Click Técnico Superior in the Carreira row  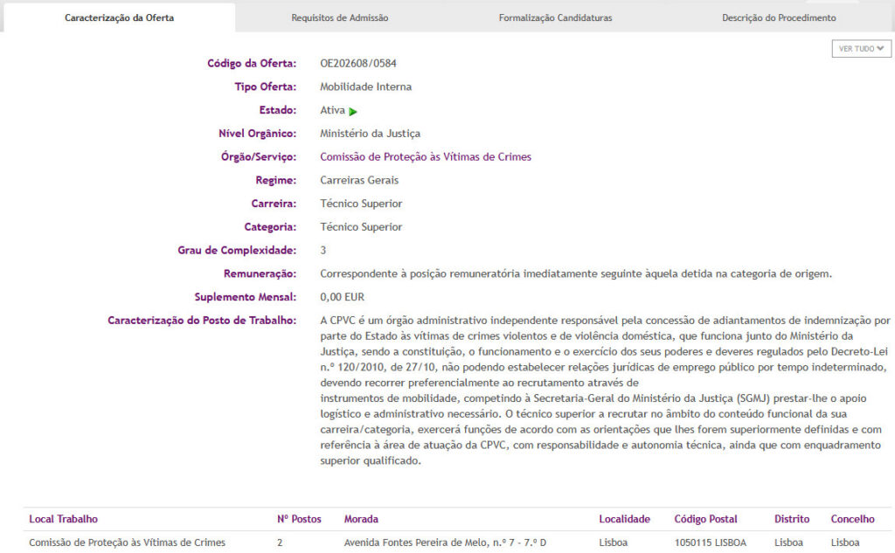click(x=361, y=204)
